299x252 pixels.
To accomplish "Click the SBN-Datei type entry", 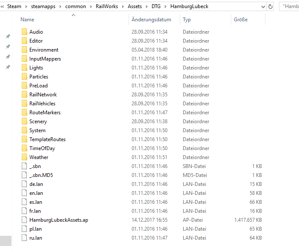I will tap(194, 166).
